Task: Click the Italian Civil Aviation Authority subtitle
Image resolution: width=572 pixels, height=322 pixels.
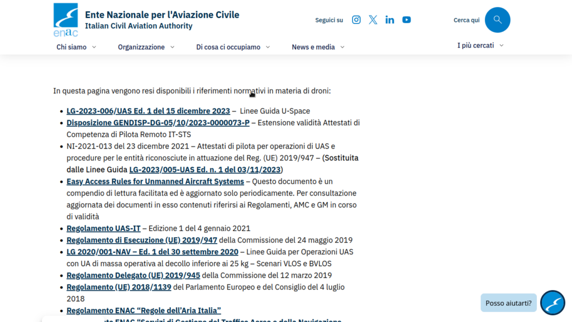Action: coord(139,26)
